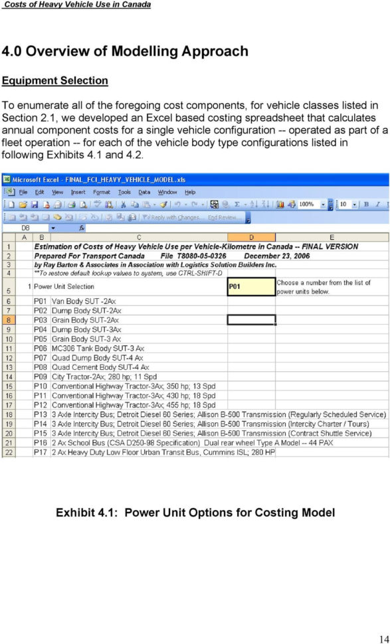Click the Open file folder icon
The height and width of the screenshot is (644, 390).
[23, 204]
